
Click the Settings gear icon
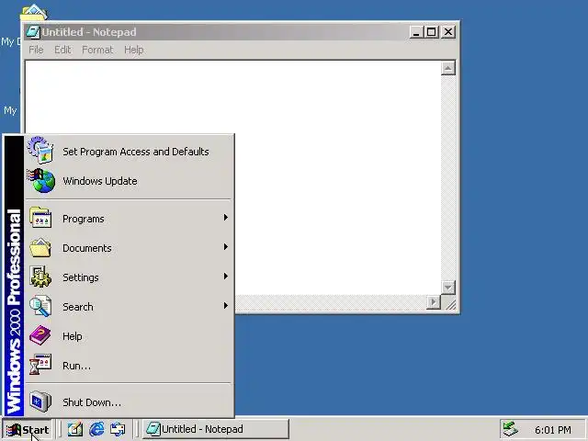[x=40, y=277]
